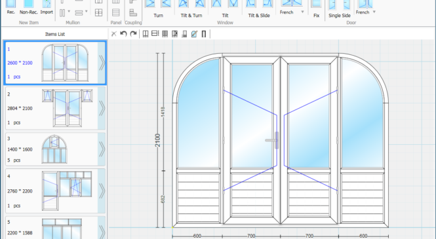The height and width of the screenshot is (239, 436).
Task: Click the right 700 width dimension
Action: (x=309, y=236)
